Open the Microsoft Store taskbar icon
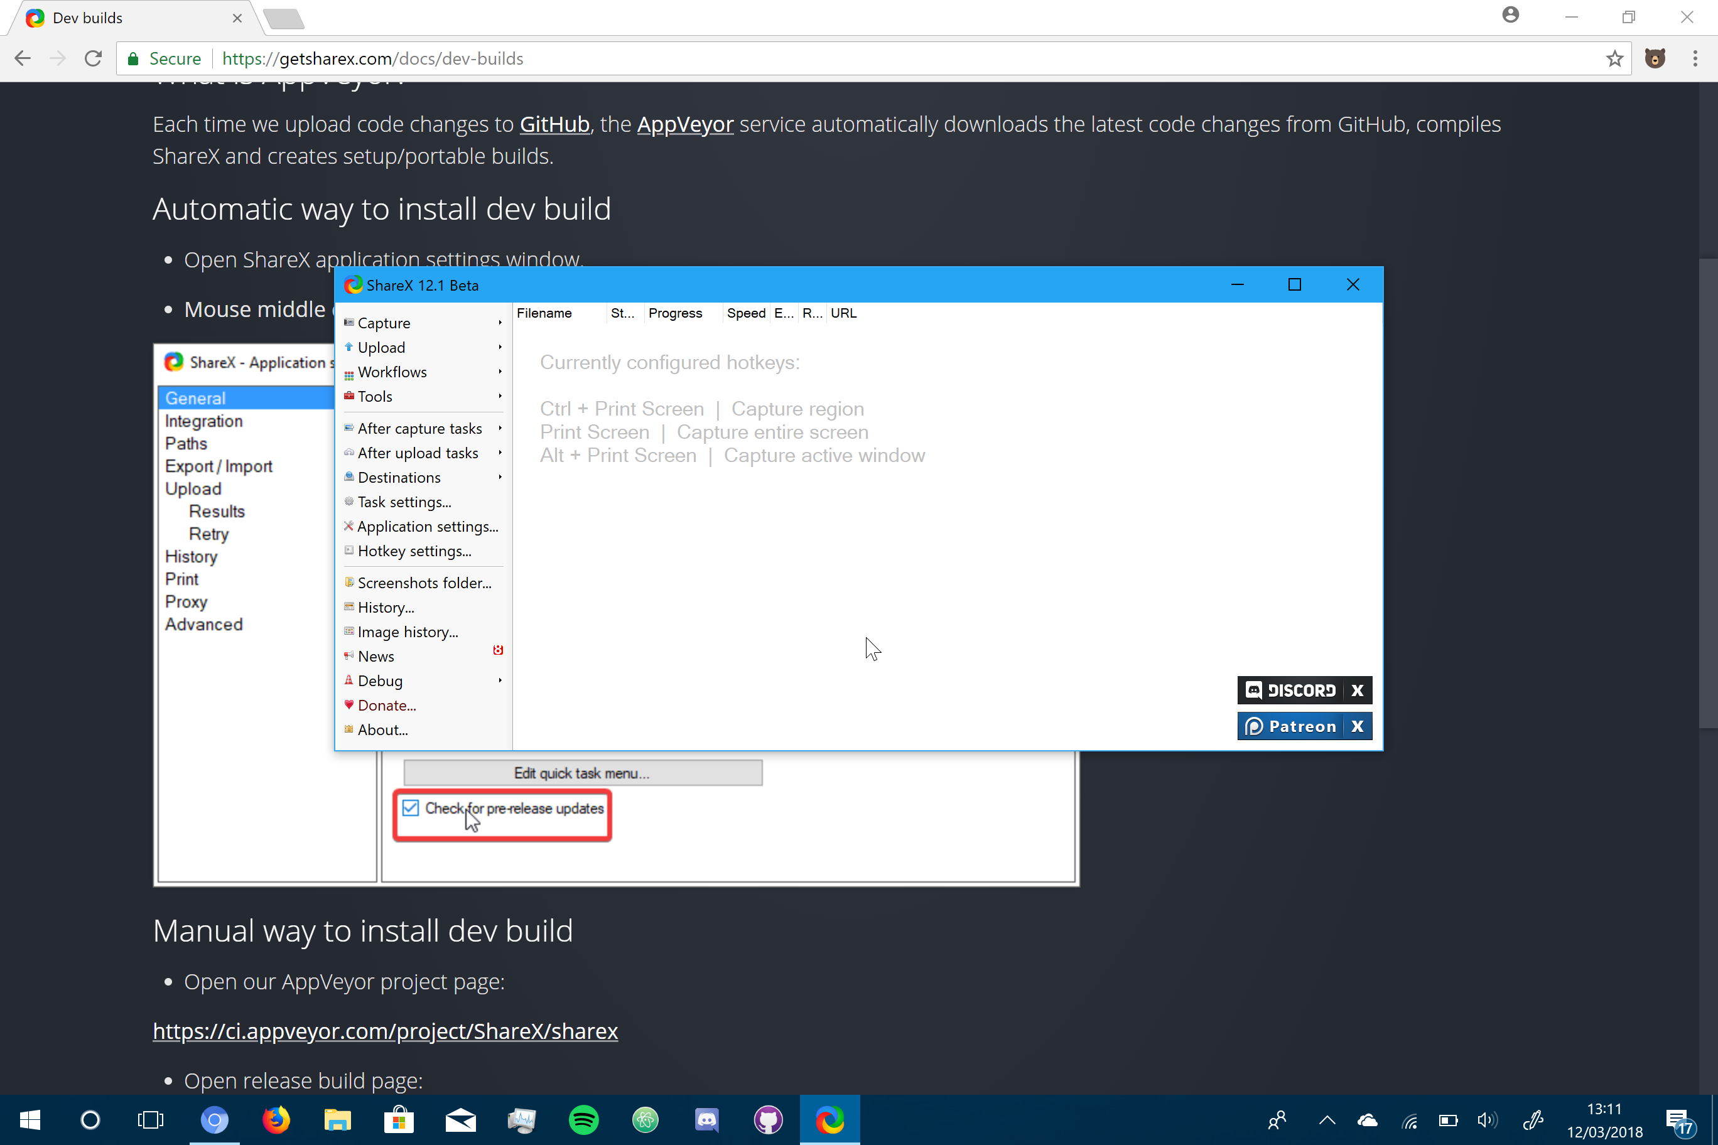1718x1145 pixels. point(399,1119)
